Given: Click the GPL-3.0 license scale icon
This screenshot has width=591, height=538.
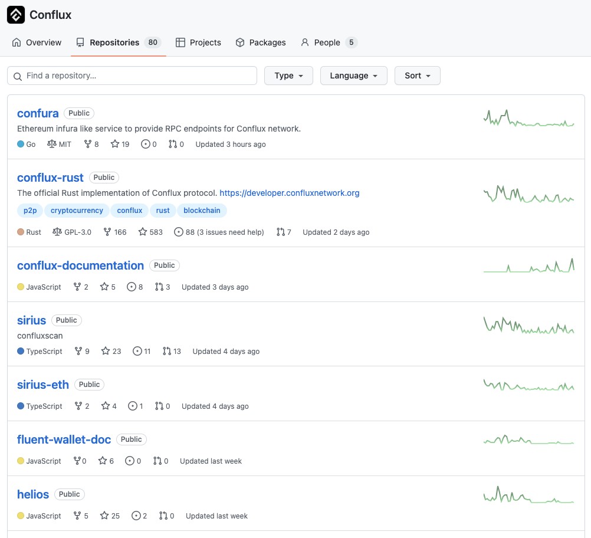Looking at the screenshot, I should click(x=57, y=232).
